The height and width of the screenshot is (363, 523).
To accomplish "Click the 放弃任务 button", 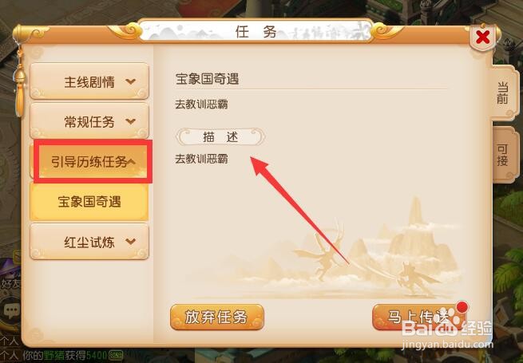I will (x=217, y=317).
